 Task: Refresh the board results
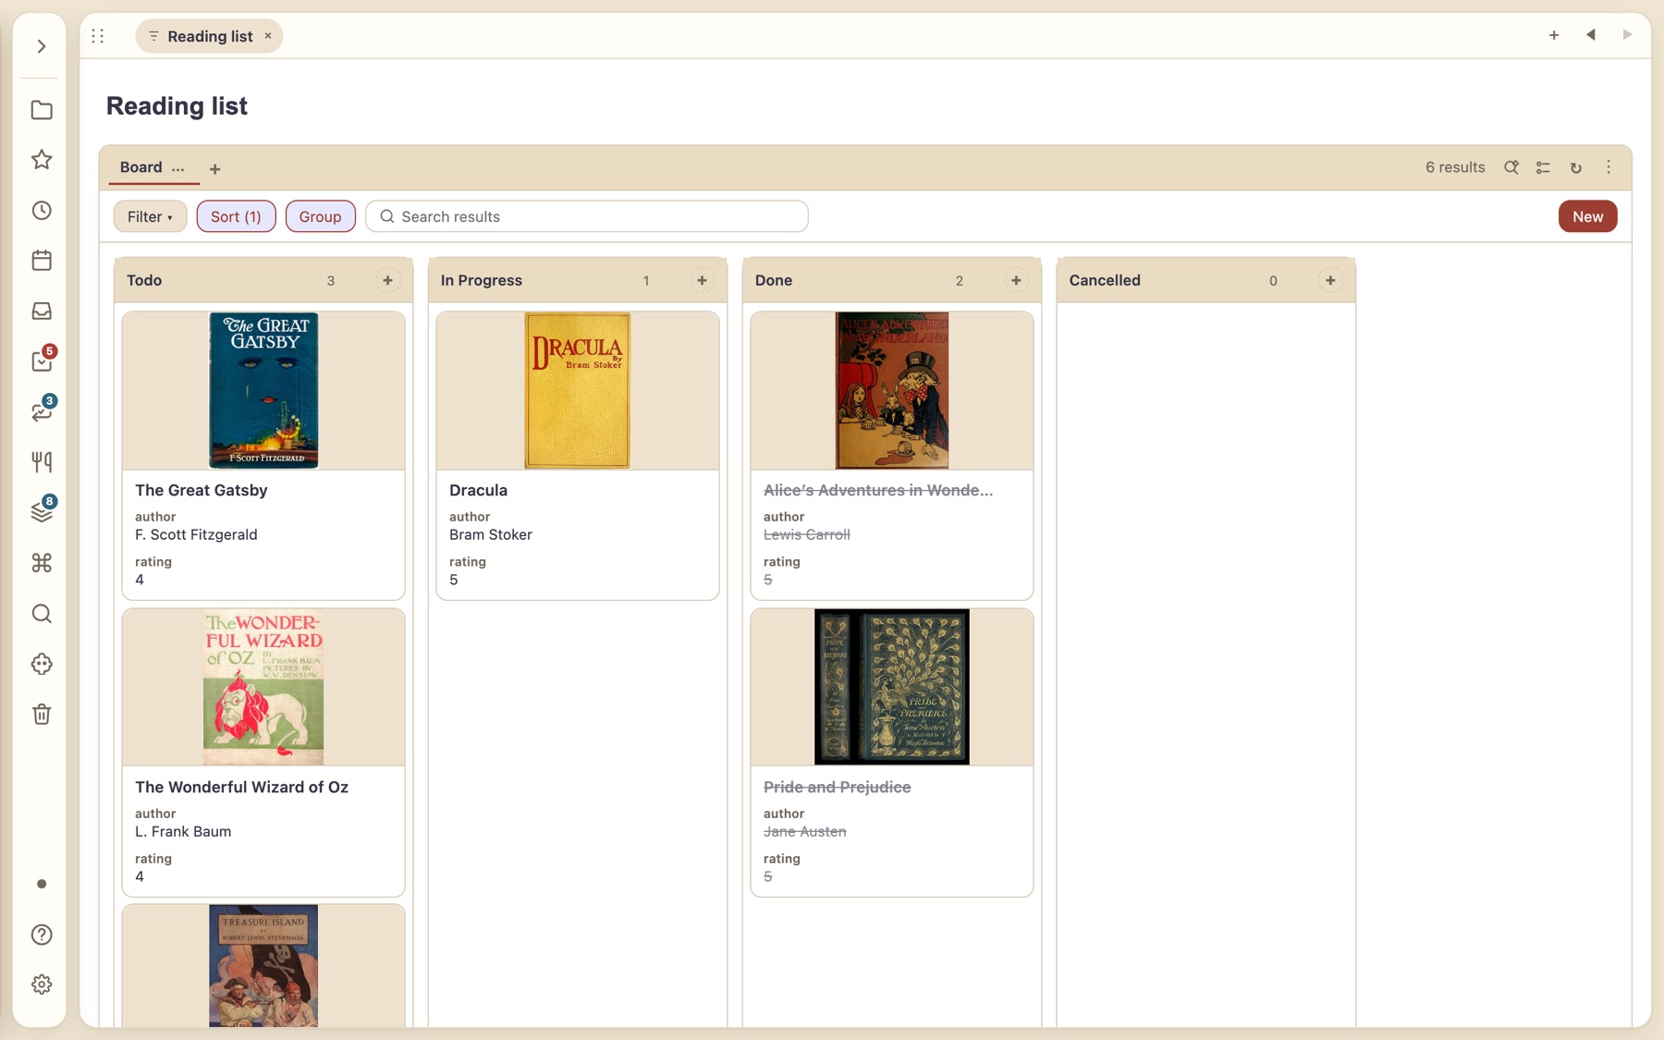(1576, 167)
